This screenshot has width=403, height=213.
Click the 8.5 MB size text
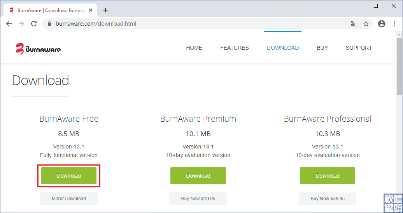click(68, 134)
